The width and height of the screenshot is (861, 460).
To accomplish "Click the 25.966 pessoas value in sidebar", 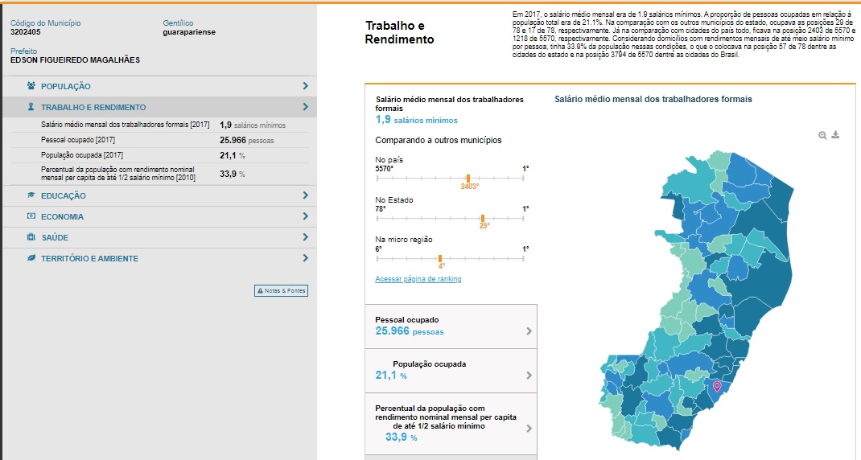I will (246, 140).
